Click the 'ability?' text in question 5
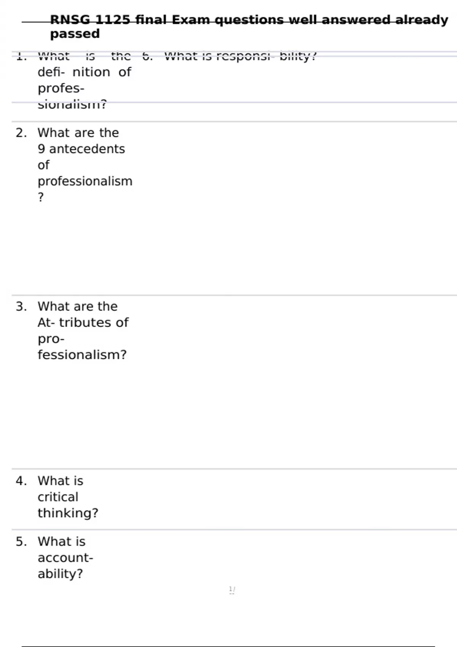Viewport: 457px width, 647px height. (x=60, y=574)
